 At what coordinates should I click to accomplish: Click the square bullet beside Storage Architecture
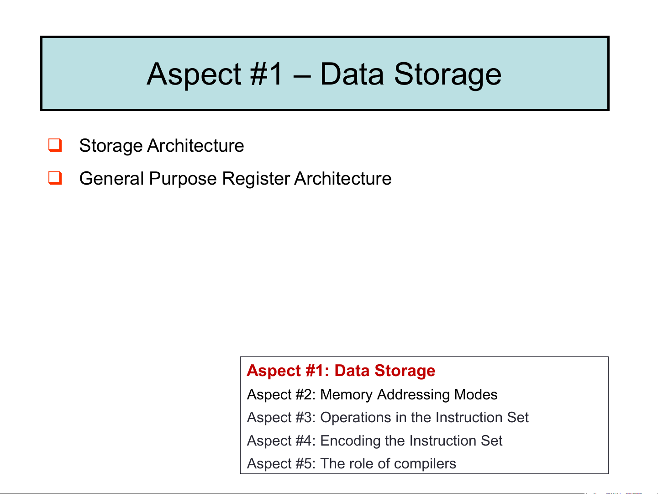coord(55,145)
